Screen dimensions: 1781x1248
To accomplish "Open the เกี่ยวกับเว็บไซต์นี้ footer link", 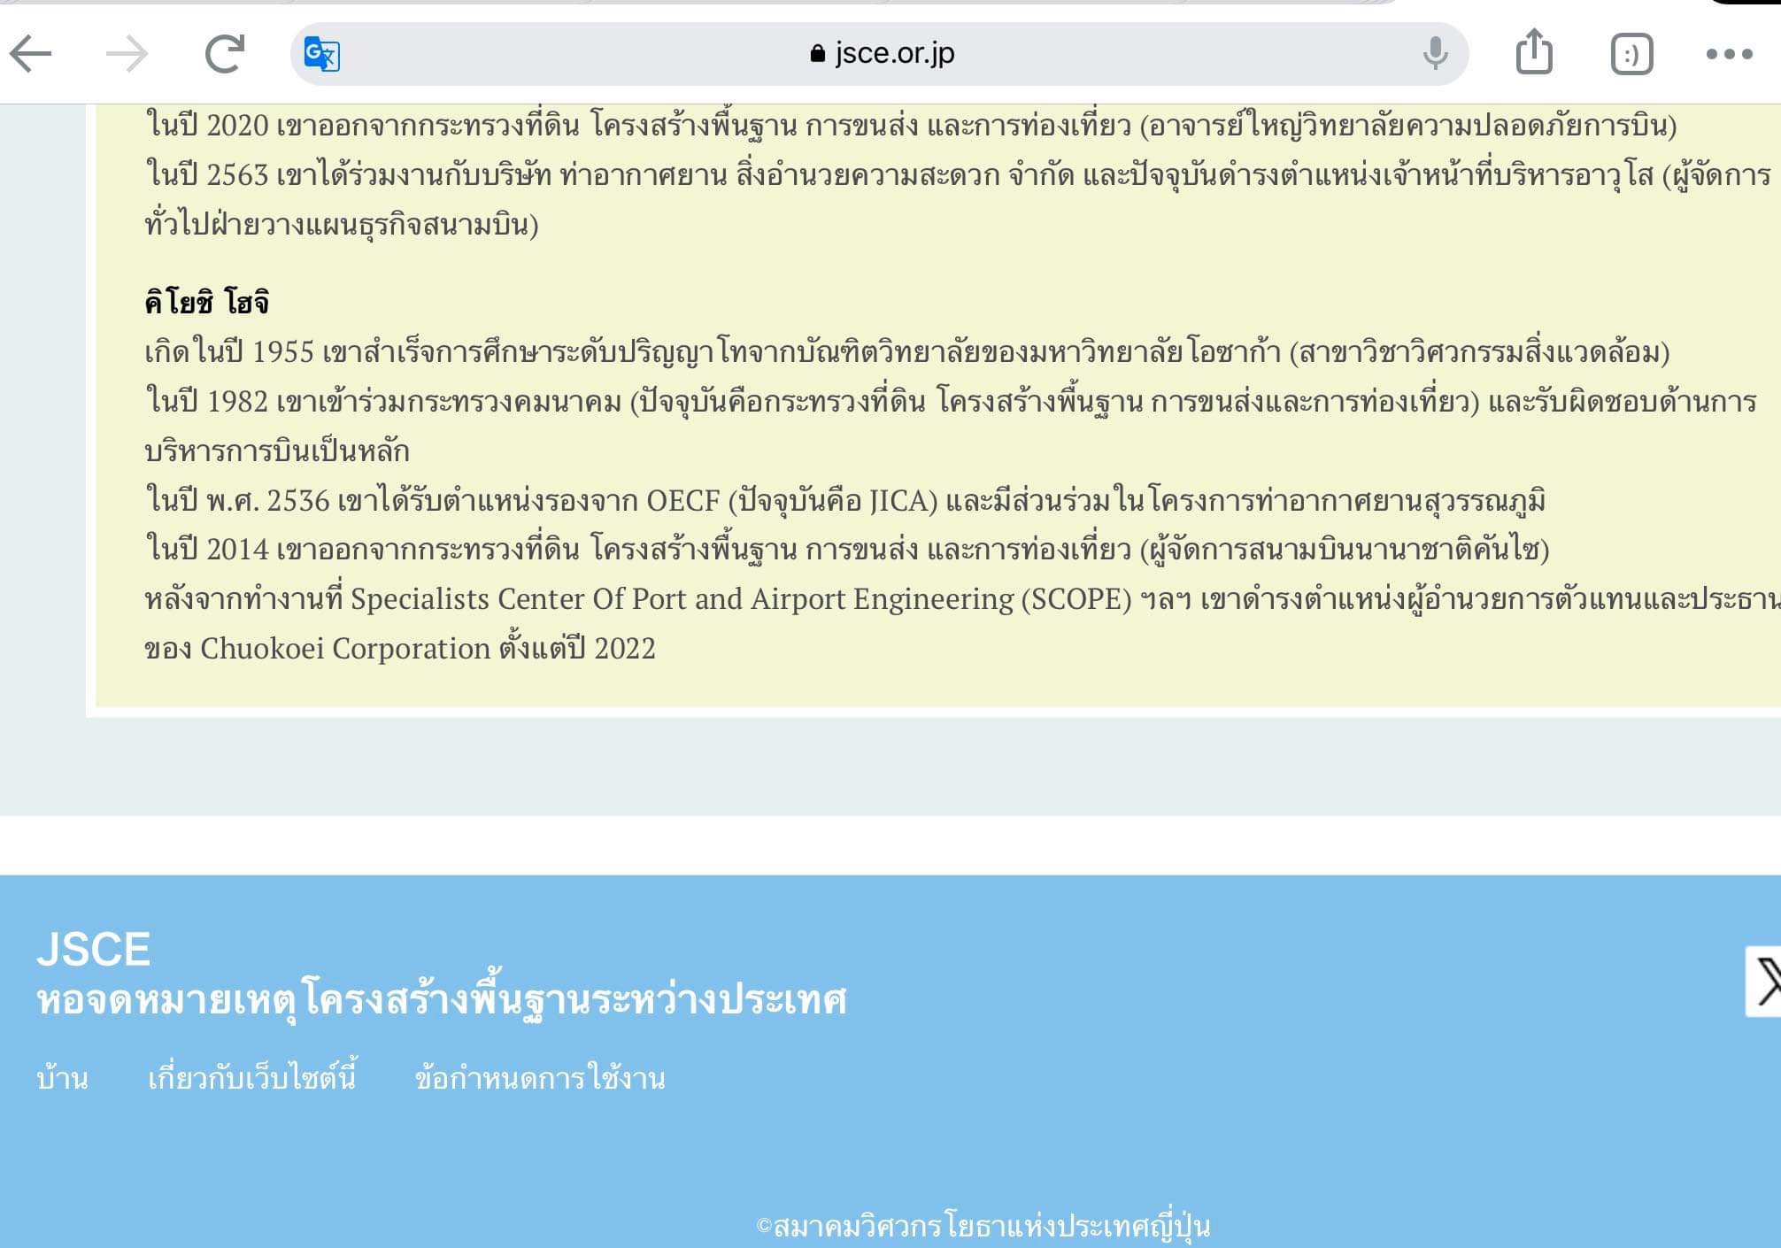I will 251,1079.
